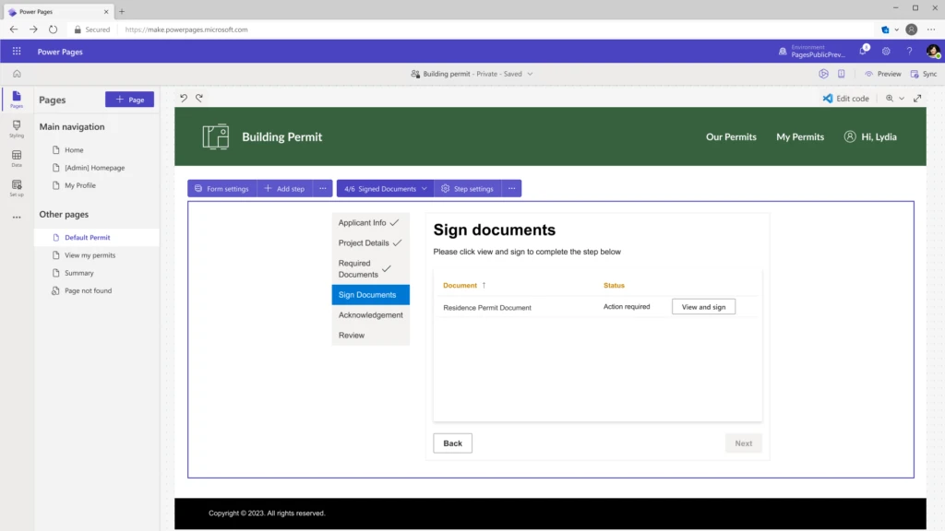The image size is (945, 531).
Task: Click the canvas zoom magnifier icon
Action: click(889, 99)
